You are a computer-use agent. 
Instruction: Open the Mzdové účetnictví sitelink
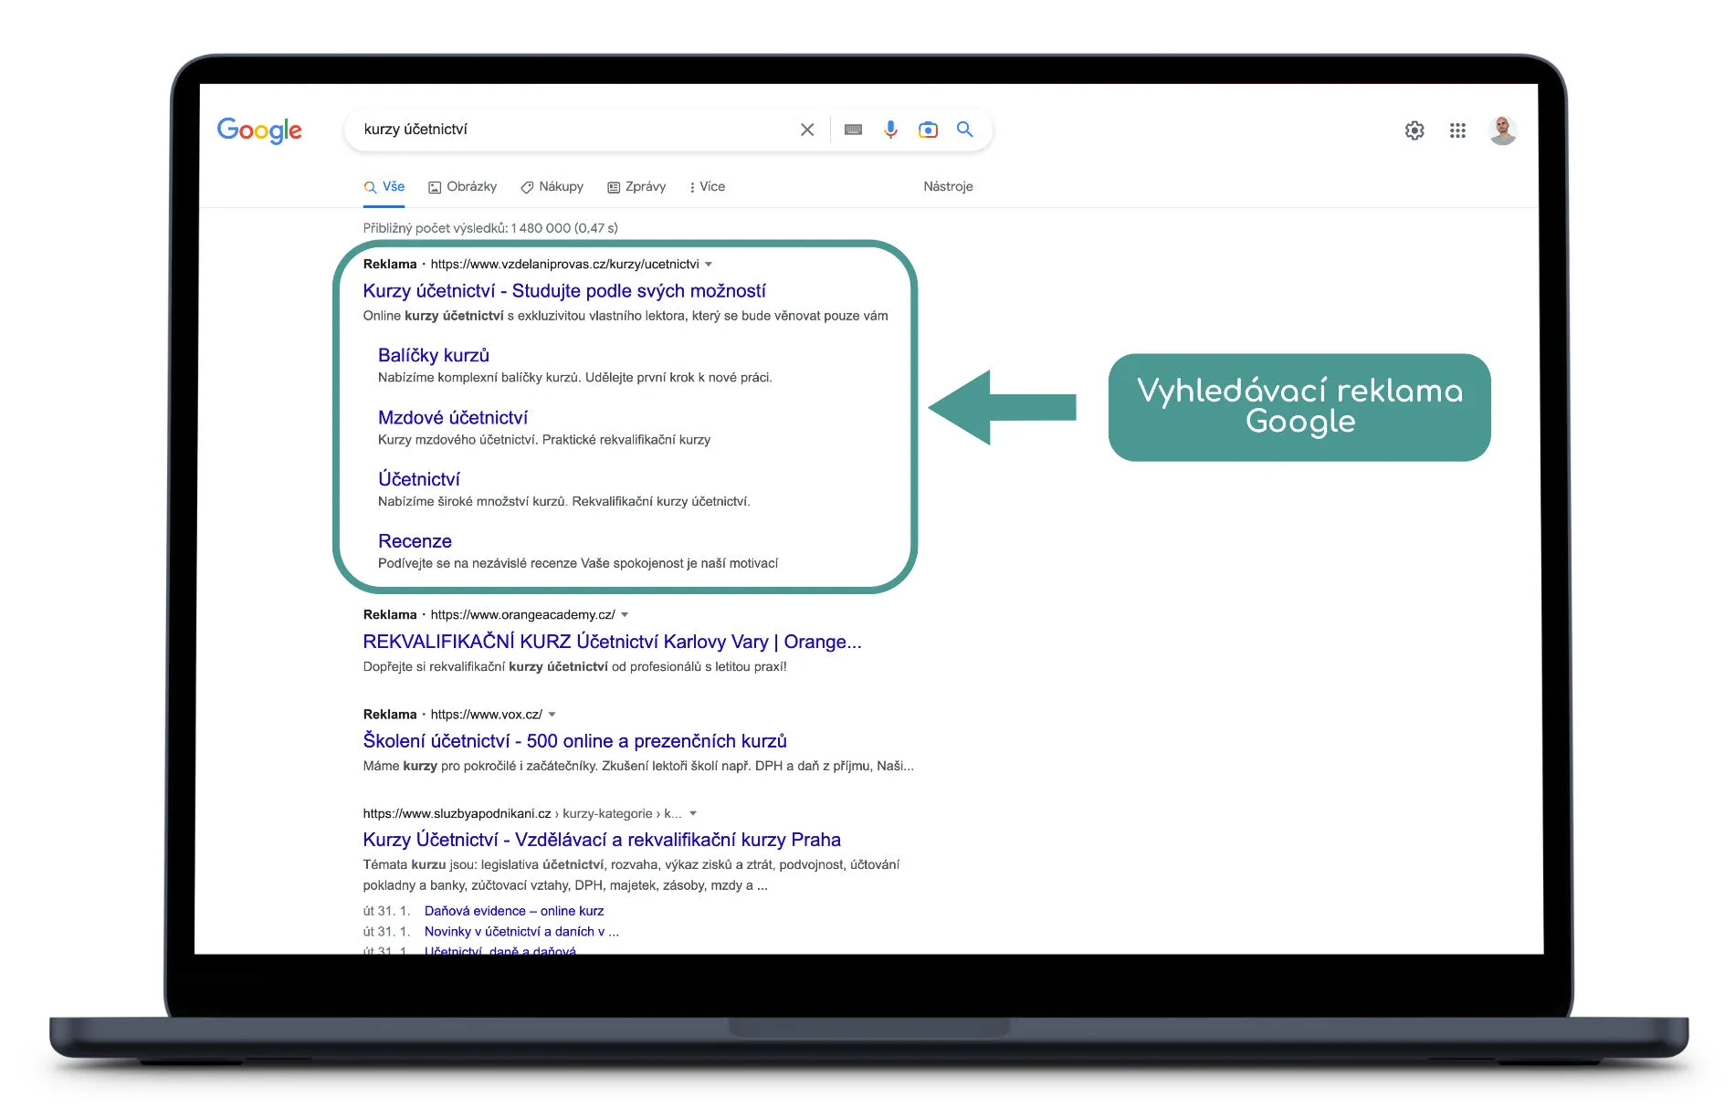point(453,417)
